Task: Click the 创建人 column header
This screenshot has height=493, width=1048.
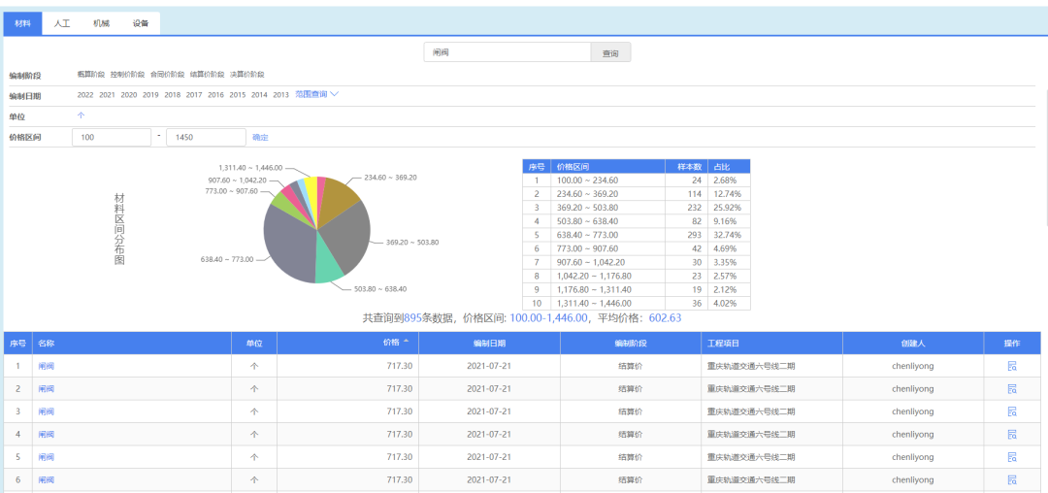Action: (x=913, y=343)
